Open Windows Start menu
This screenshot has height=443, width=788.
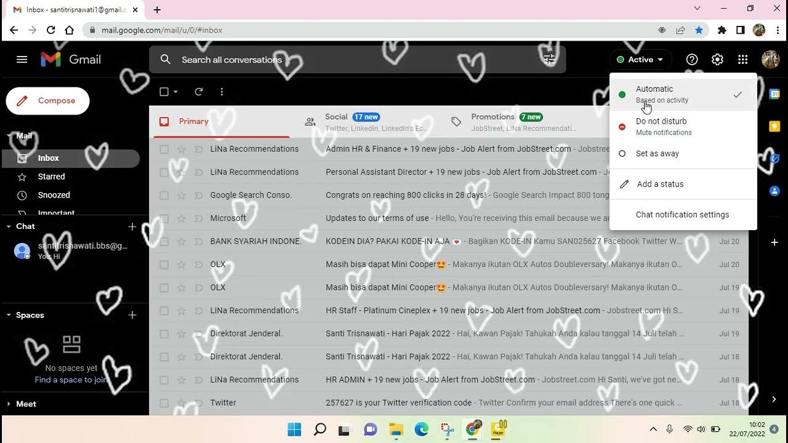(294, 429)
